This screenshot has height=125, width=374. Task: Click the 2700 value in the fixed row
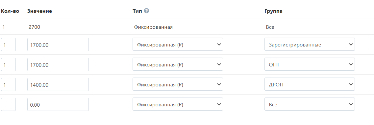[34, 27]
